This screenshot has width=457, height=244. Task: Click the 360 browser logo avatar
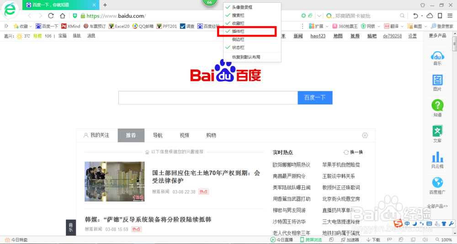[x=10, y=10]
